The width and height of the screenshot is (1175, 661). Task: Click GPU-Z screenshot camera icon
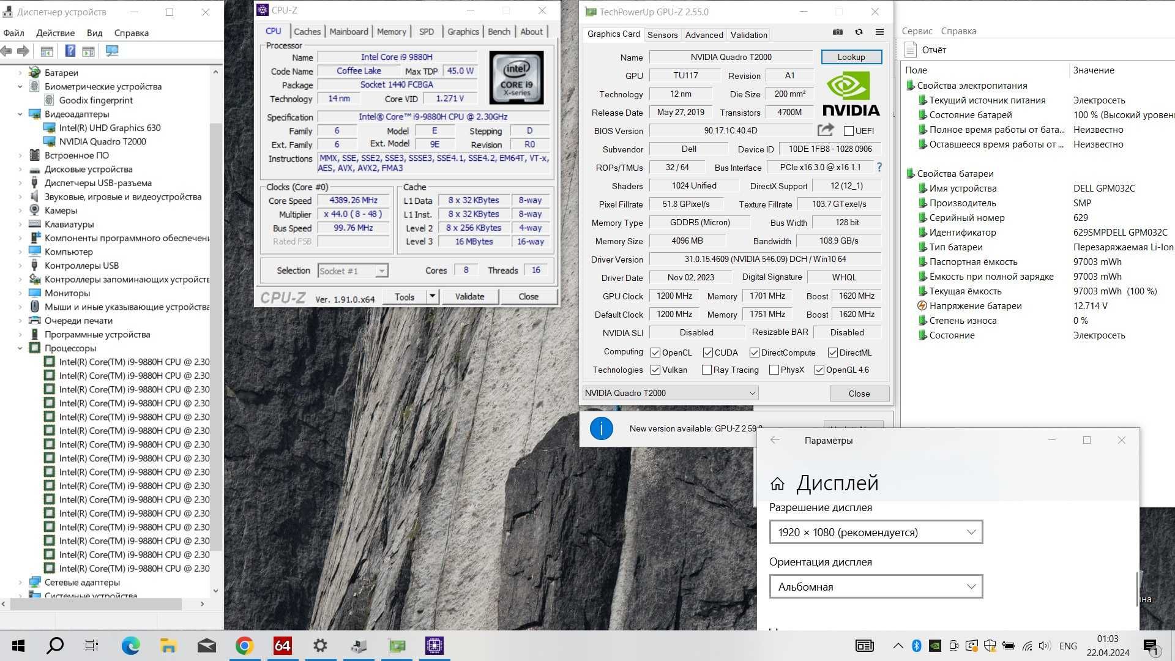(x=838, y=32)
